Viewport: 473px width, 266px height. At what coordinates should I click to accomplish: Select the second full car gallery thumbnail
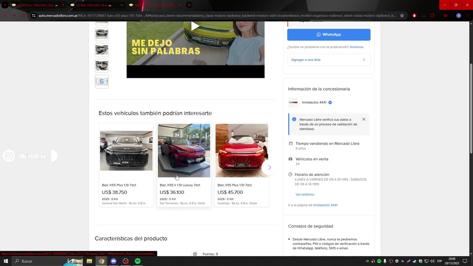pos(102,50)
